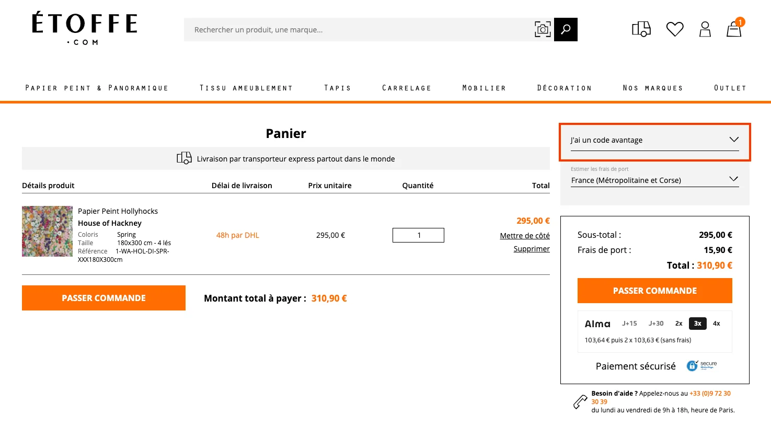
Task: Select Alma 4x installment option
Action: click(717, 324)
